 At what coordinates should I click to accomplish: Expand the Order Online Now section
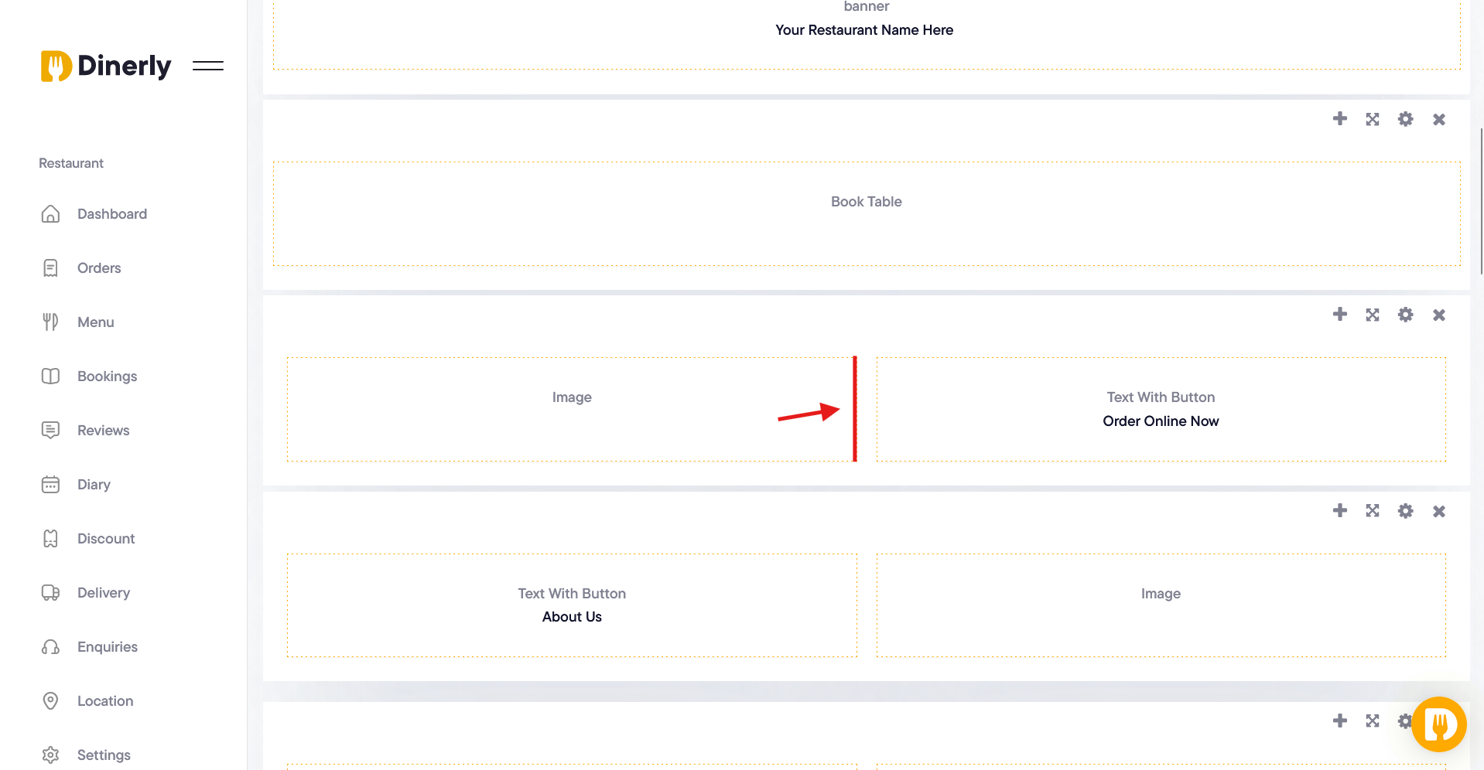coord(1373,315)
